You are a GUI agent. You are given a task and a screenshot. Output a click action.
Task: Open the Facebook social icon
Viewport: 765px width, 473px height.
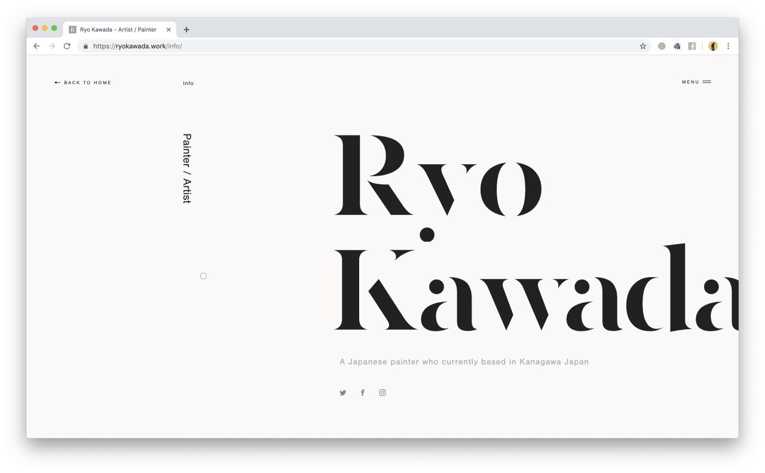(362, 392)
